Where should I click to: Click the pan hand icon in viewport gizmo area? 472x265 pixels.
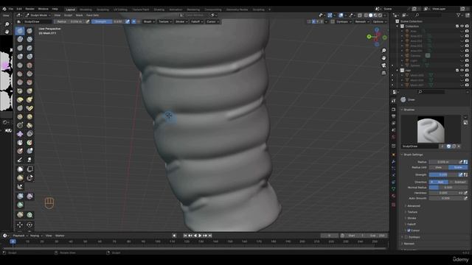tap(383, 57)
